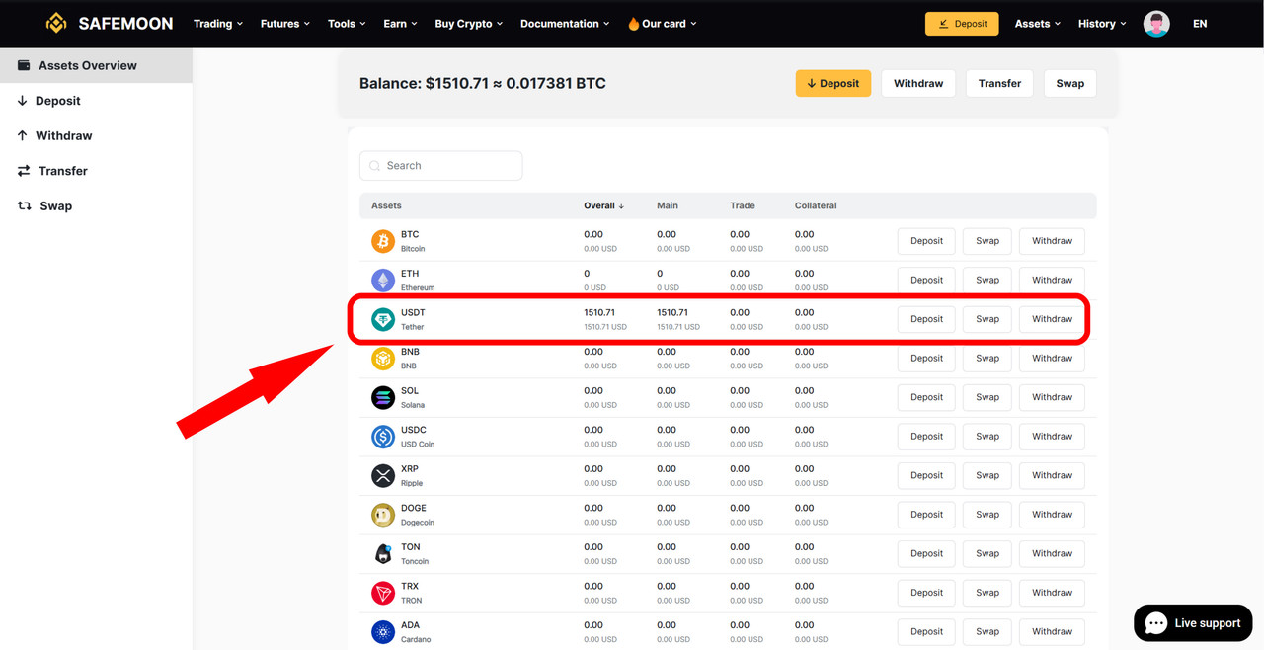Click the transfer arrows icon in sidebar
Screen dimensions: 1264x650
click(24, 171)
